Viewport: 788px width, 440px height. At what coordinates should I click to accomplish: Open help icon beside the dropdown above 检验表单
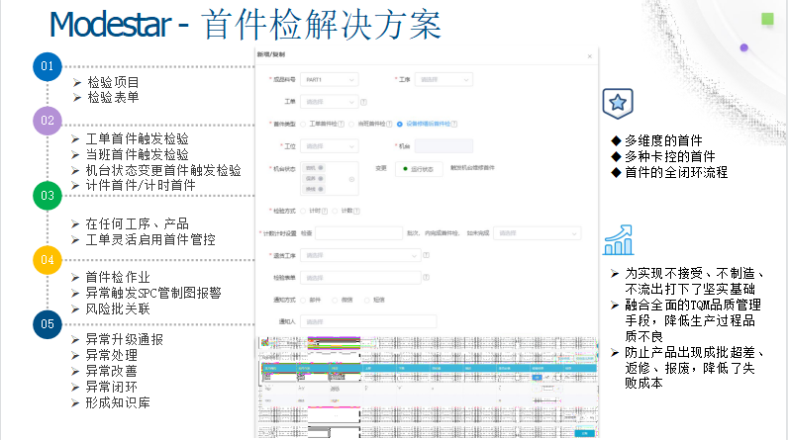pyautogui.click(x=426, y=255)
